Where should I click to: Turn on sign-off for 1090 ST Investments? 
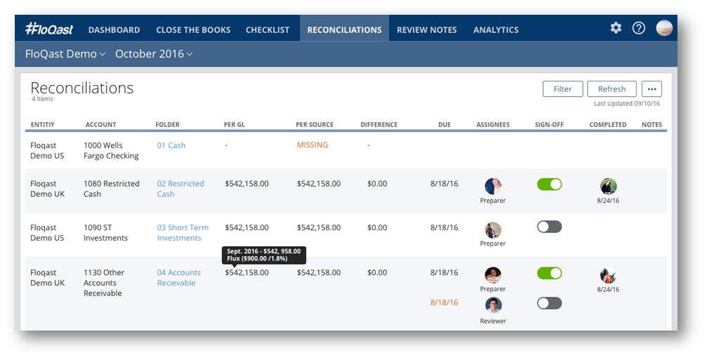click(x=549, y=227)
